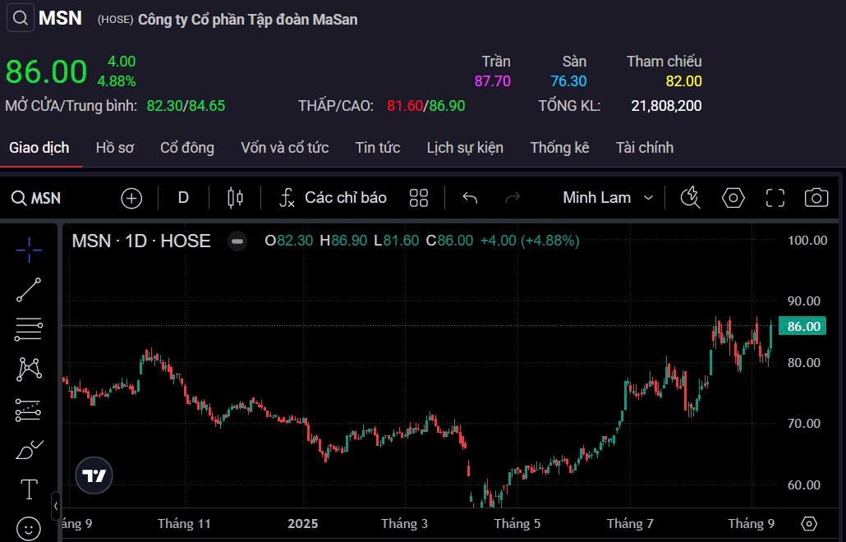The image size is (846, 542).
Task: Open chart settings hexagon icon in toolbar
Action: click(x=733, y=198)
